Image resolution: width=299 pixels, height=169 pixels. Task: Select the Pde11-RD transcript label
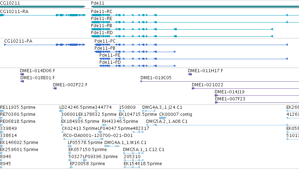[x=102, y=33]
